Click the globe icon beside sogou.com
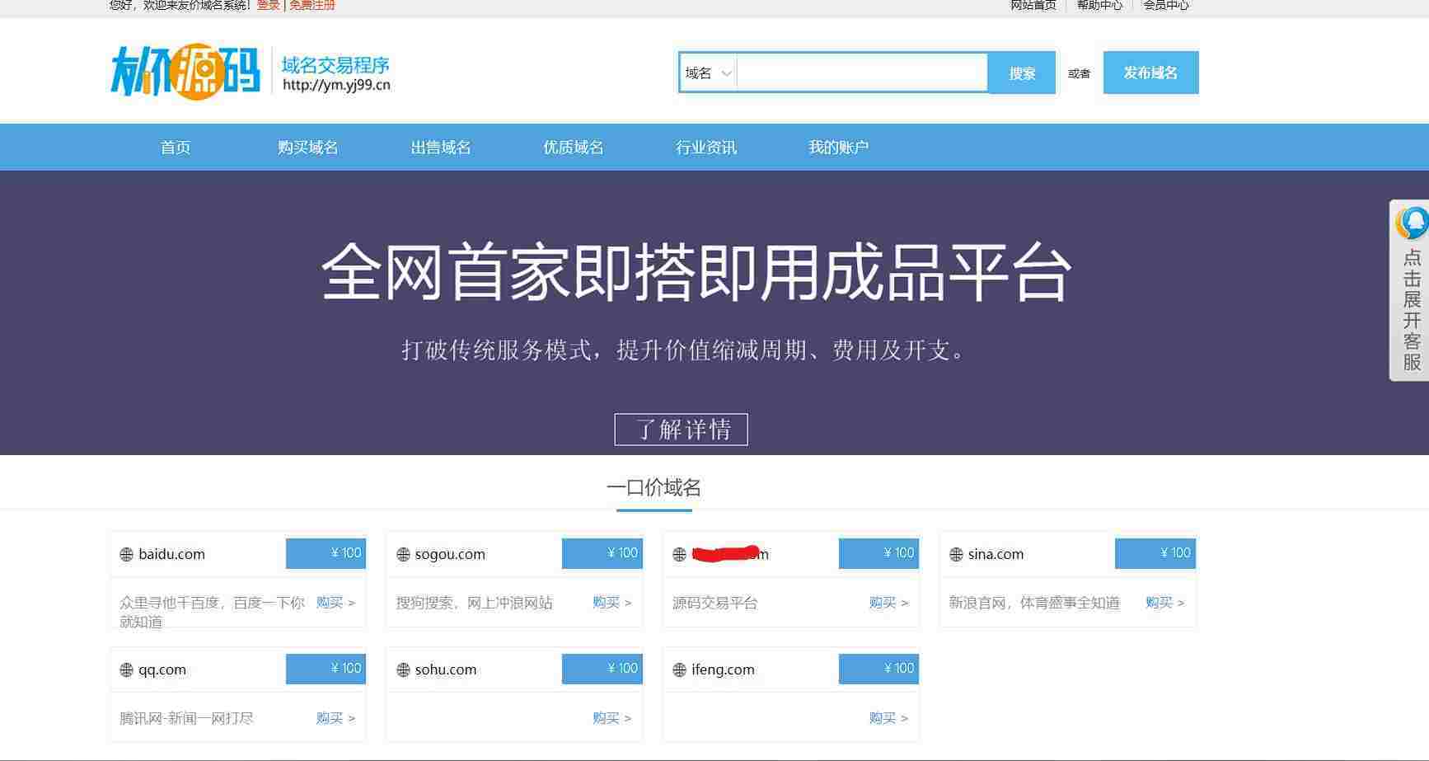The image size is (1429, 761). pyautogui.click(x=403, y=555)
